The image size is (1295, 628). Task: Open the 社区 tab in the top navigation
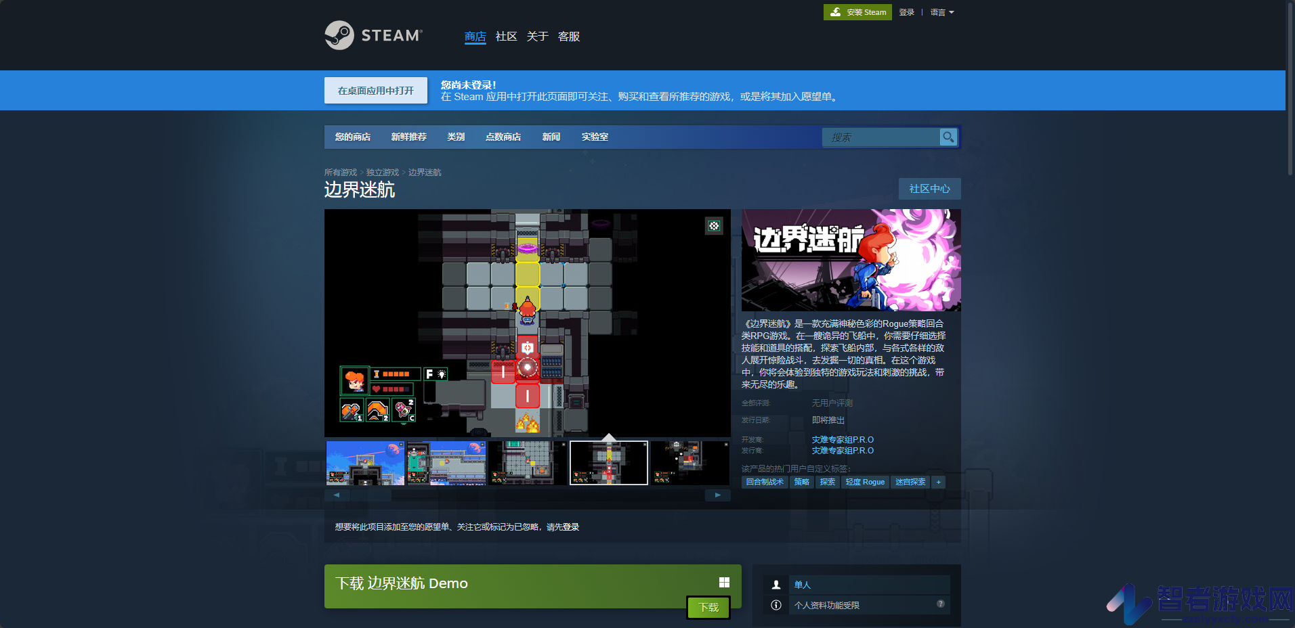tap(507, 37)
